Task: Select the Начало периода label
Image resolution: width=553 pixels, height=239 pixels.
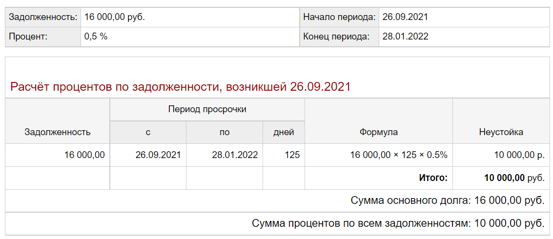Action: coord(339,17)
